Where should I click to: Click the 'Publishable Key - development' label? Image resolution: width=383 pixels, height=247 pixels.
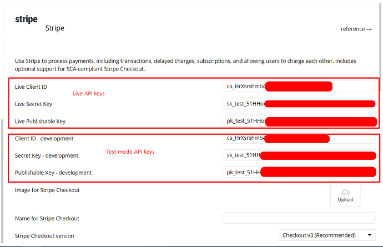coord(53,173)
